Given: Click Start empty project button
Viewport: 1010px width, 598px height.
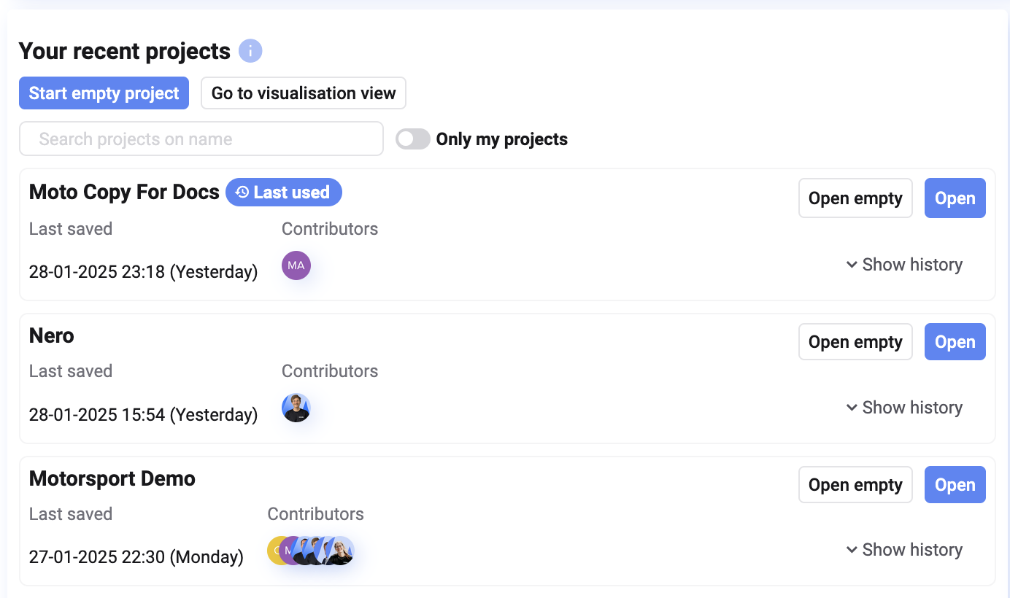Looking at the screenshot, I should 104,93.
